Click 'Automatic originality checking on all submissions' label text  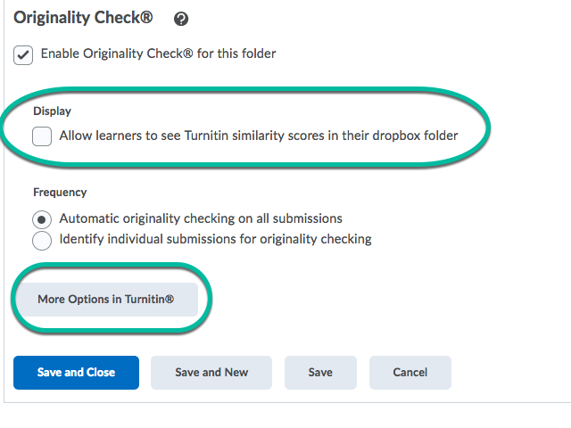(x=201, y=218)
